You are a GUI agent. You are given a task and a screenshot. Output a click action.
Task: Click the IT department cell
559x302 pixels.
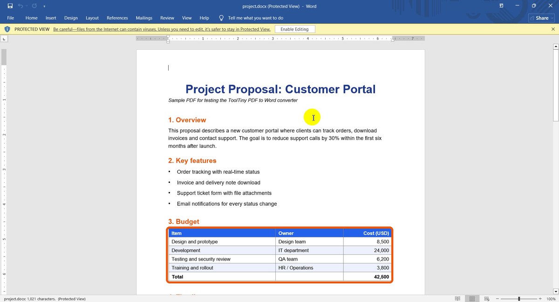309,250
